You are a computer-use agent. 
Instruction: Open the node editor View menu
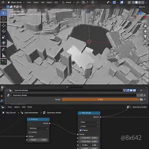coord(10,107)
